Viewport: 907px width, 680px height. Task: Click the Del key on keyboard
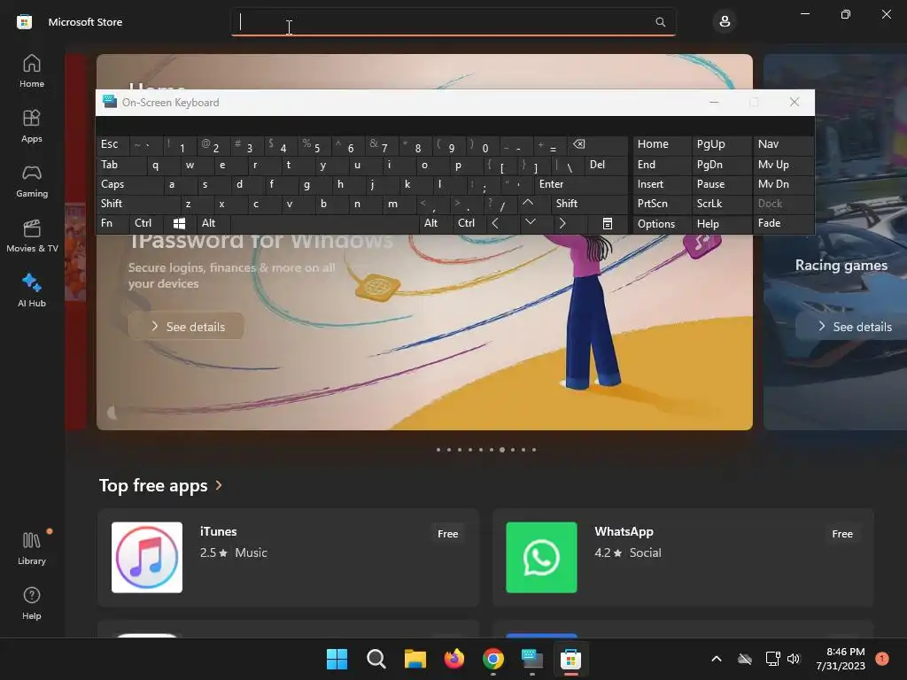pos(606,165)
